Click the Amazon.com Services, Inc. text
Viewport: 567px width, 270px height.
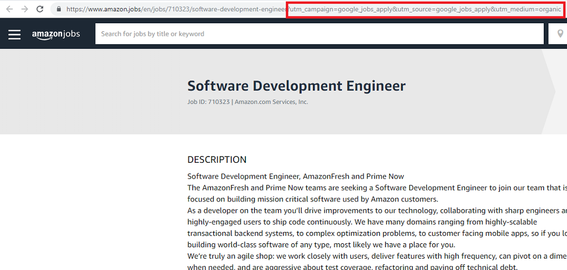271,102
